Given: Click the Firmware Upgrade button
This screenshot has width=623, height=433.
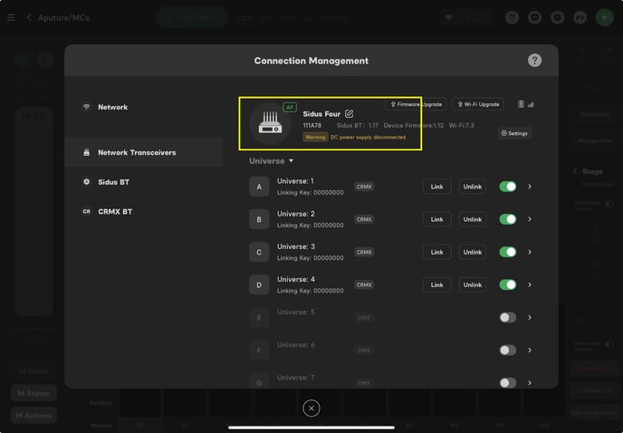Looking at the screenshot, I should [416, 104].
